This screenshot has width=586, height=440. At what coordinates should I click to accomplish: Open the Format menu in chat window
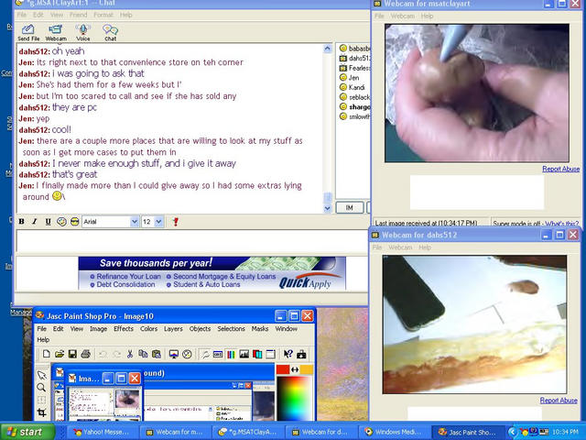[x=103, y=15]
